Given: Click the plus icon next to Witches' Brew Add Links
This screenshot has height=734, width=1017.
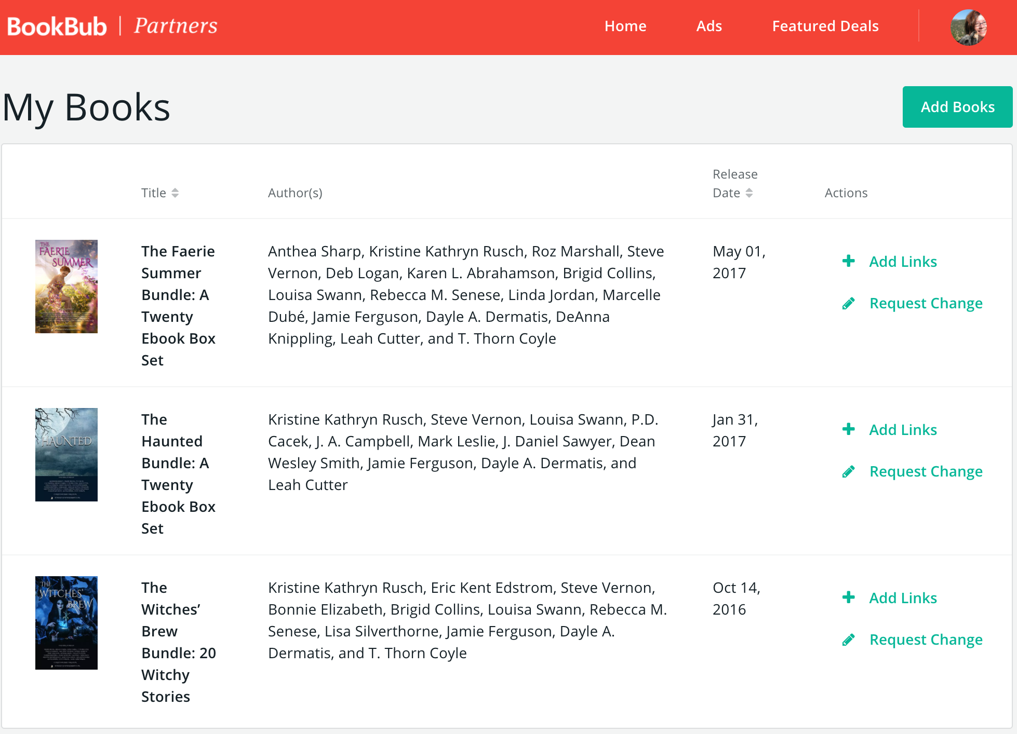Looking at the screenshot, I should (848, 597).
